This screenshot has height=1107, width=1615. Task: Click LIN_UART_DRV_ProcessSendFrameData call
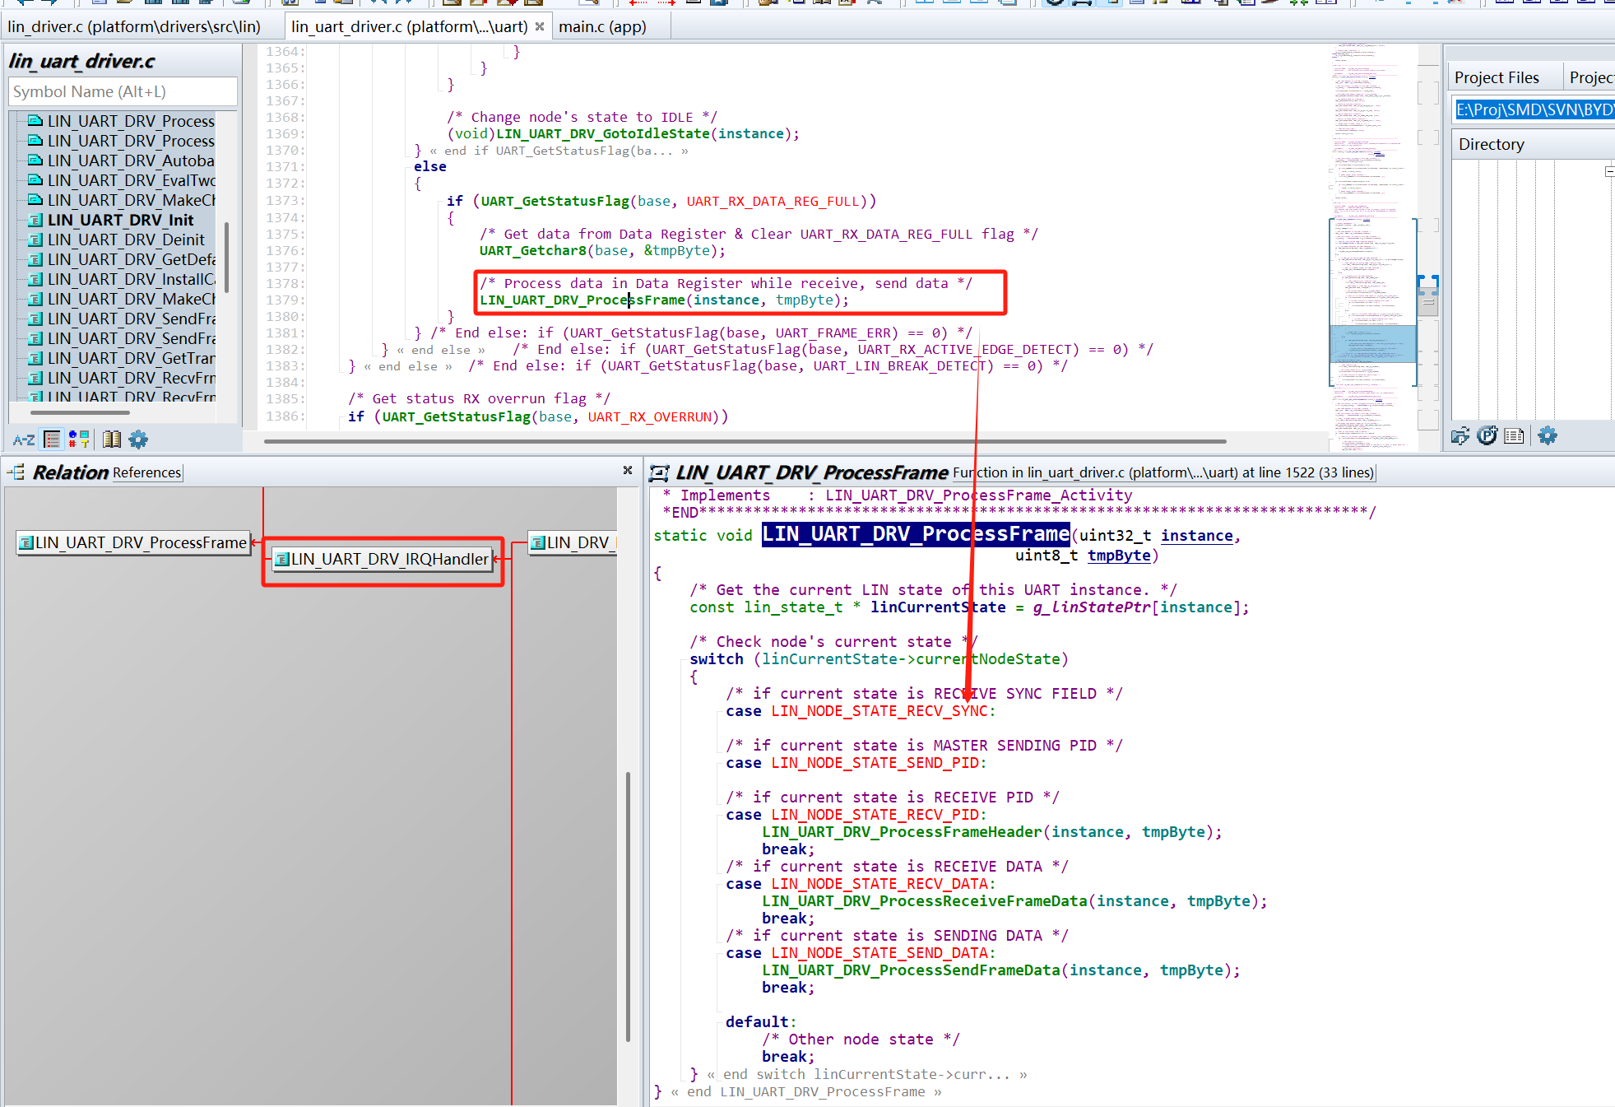click(x=911, y=970)
